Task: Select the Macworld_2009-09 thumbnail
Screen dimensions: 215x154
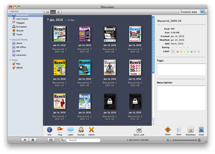Action: coord(85,67)
